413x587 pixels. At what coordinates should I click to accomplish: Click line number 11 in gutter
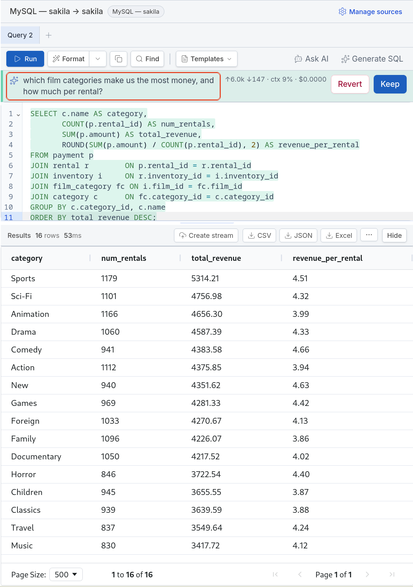[9, 217]
